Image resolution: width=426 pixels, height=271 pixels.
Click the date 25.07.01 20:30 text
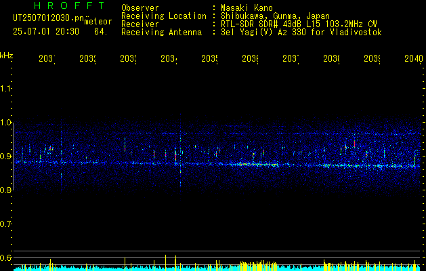[46, 32]
